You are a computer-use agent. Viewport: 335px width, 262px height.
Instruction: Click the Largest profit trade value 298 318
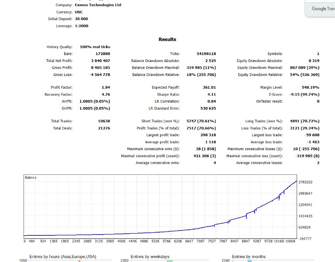click(208, 135)
